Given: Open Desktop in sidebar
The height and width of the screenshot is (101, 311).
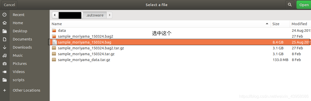Looking at the screenshot, I should click(x=20, y=31).
